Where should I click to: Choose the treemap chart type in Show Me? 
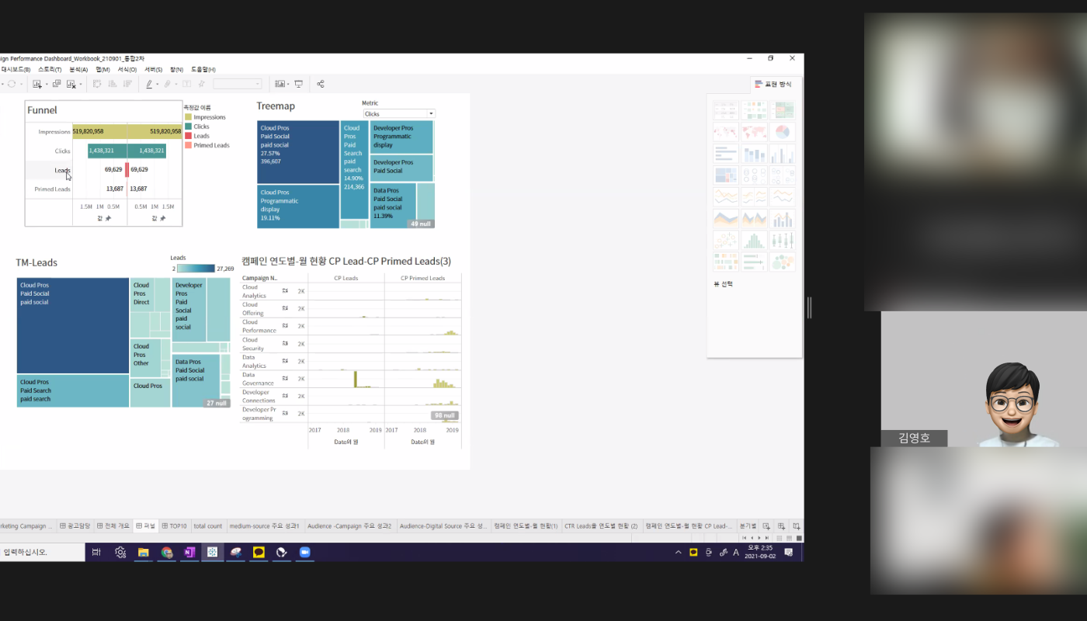[x=724, y=175]
